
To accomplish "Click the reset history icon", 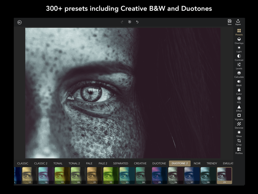I will (130, 22).
